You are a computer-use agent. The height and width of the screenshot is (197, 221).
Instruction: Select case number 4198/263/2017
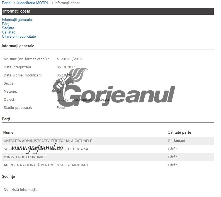[x=69, y=59]
